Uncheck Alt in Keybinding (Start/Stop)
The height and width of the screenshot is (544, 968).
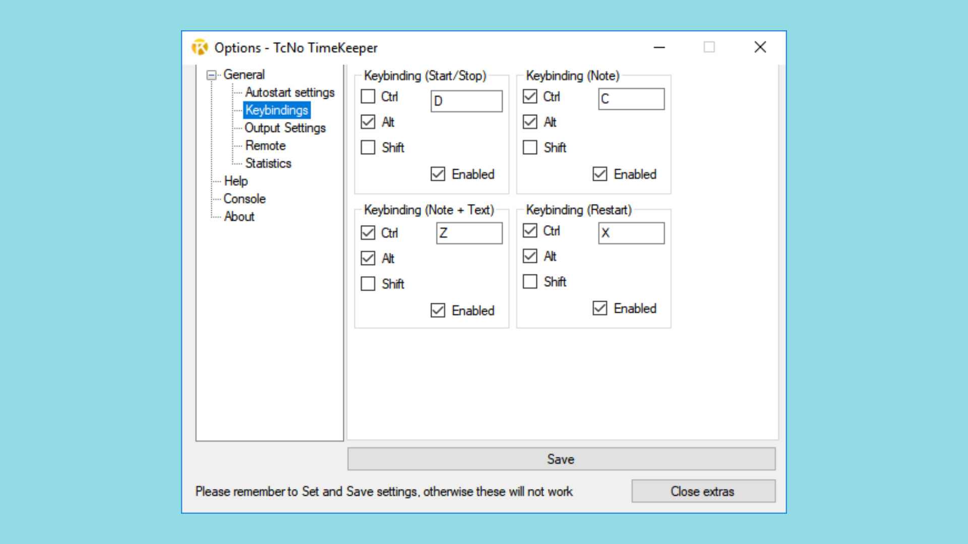point(368,122)
